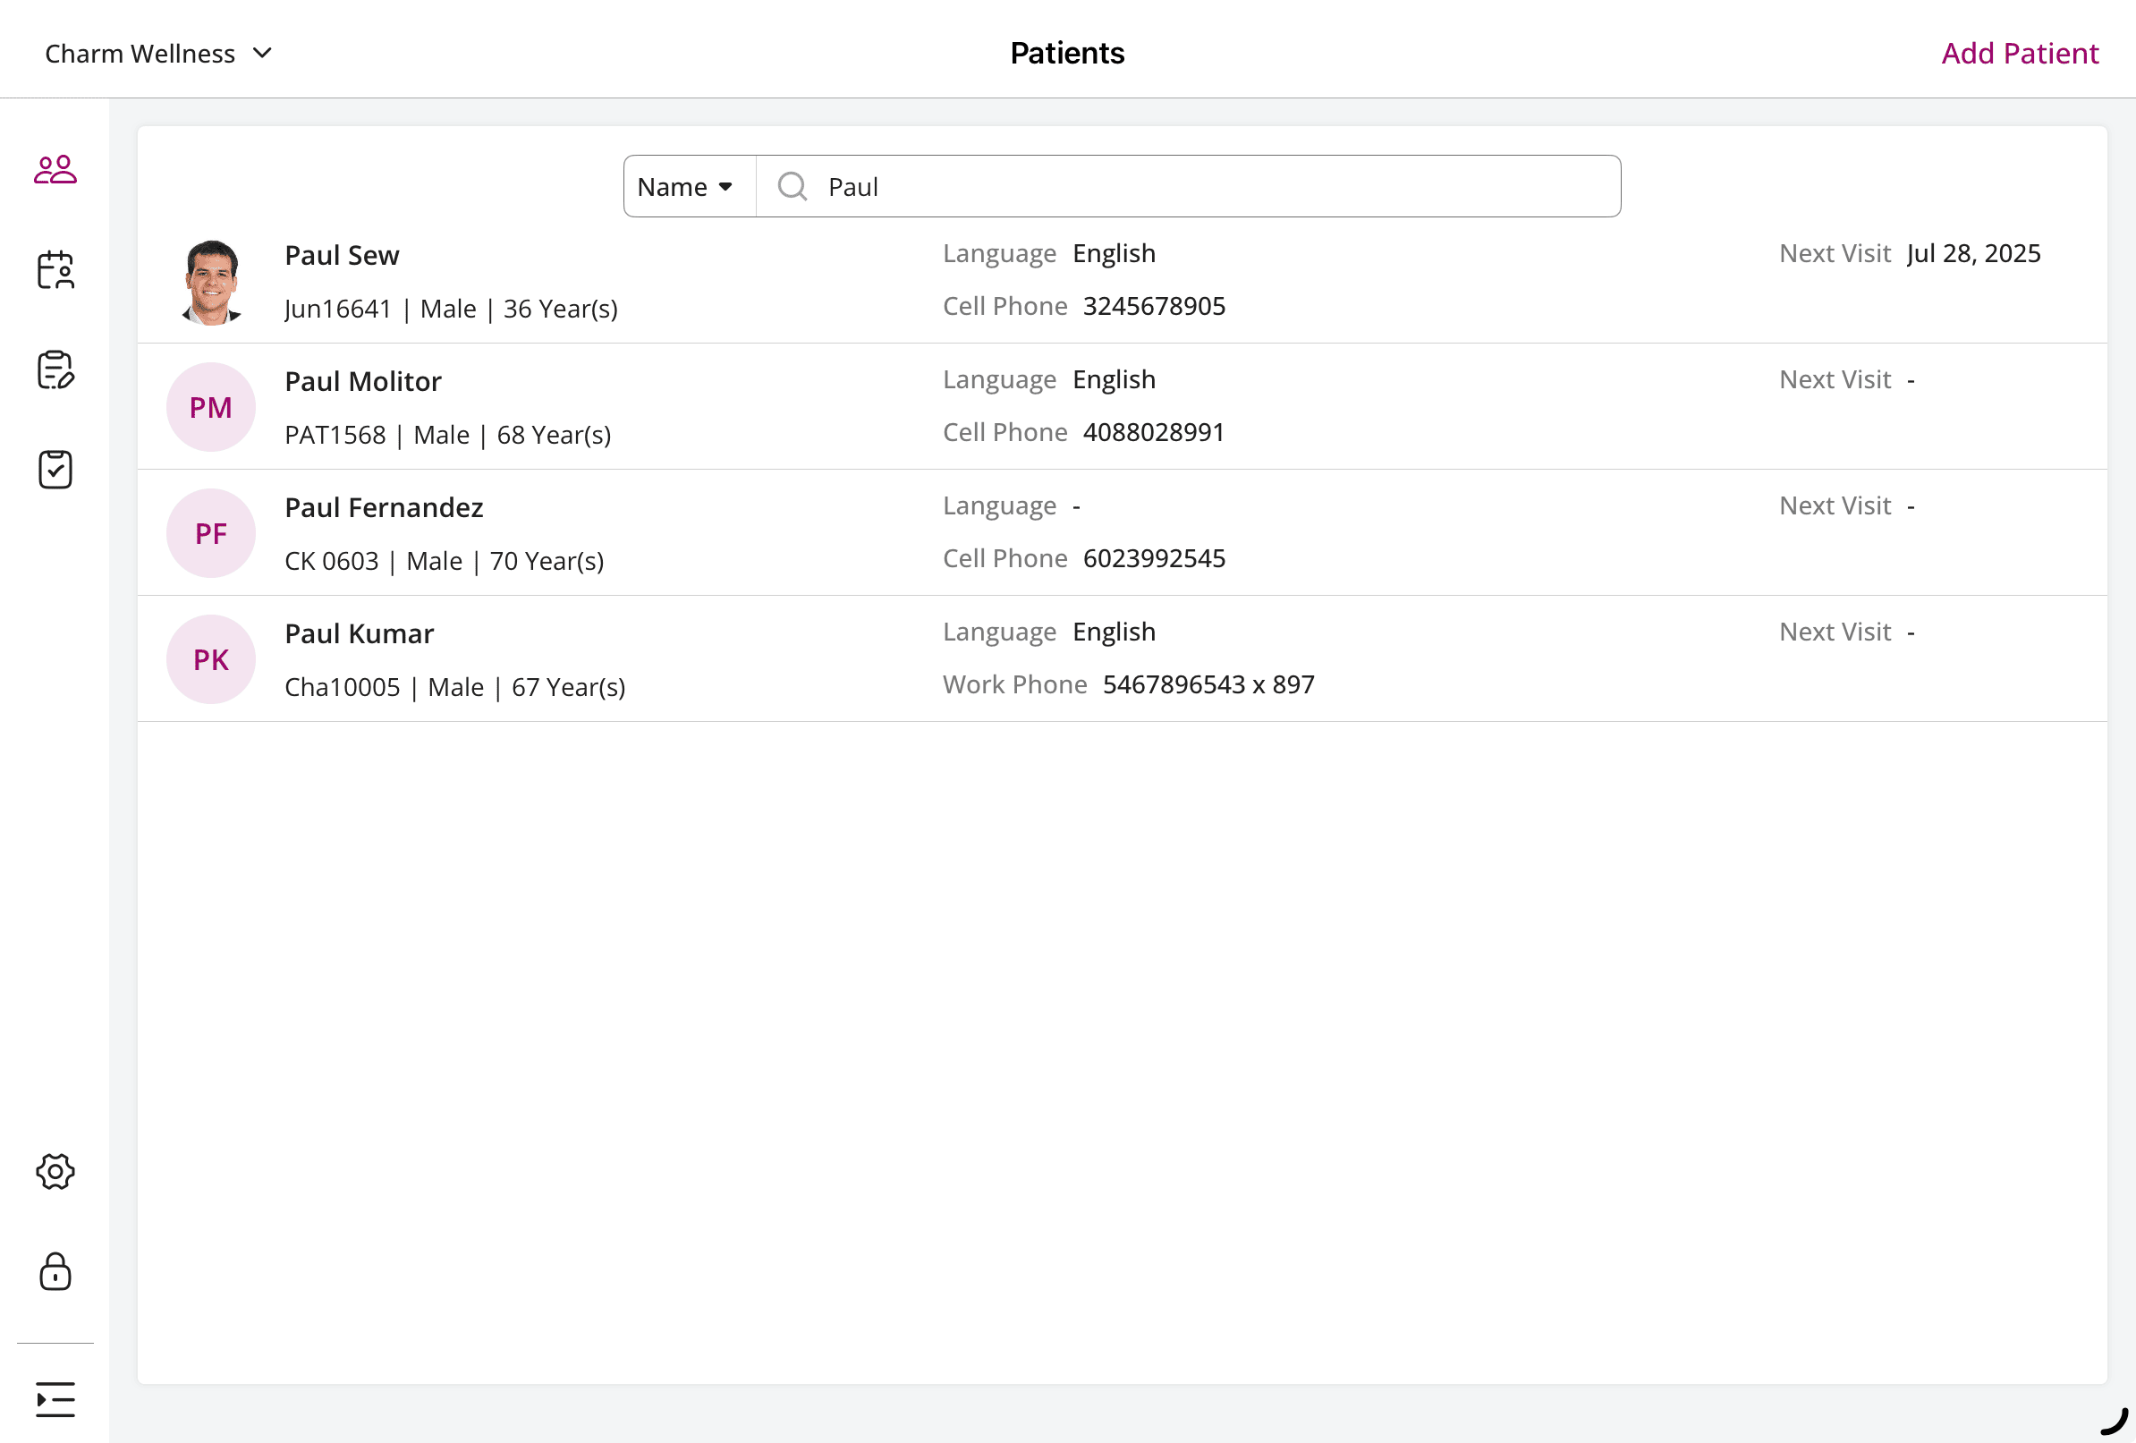Click Paul Sew's profile photo
2136x1443 pixels.
(210, 281)
